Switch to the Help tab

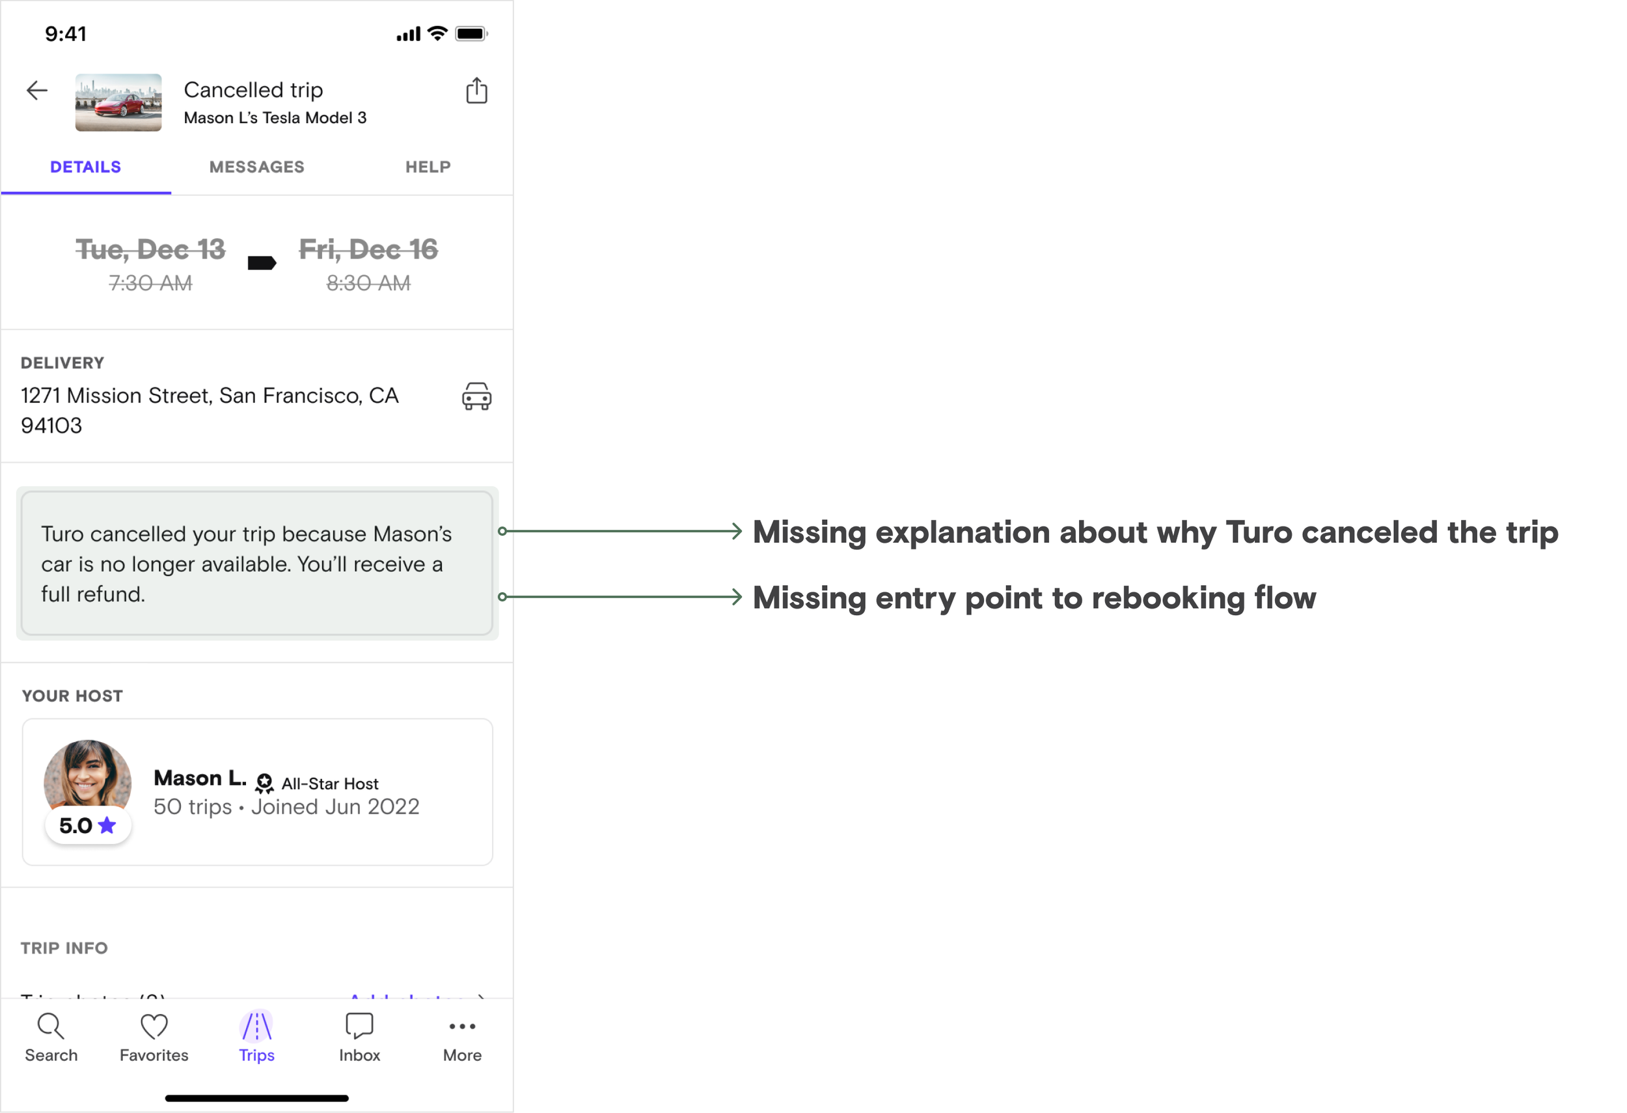pos(428,167)
